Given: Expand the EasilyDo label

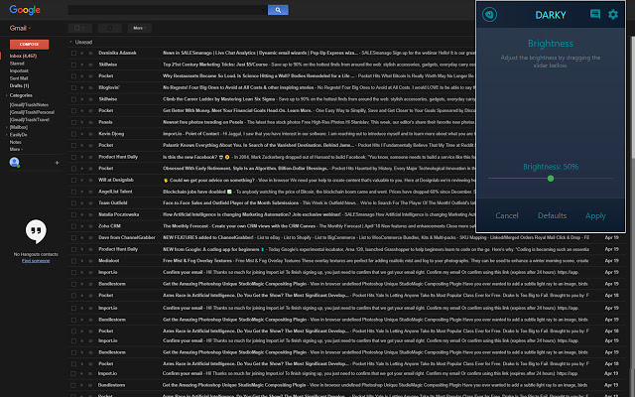Looking at the screenshot, I should pyautogui.click(x=7, y=135).
